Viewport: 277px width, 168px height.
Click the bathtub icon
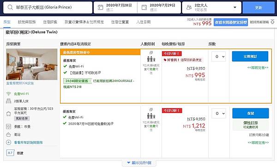[x=8, y=135]
